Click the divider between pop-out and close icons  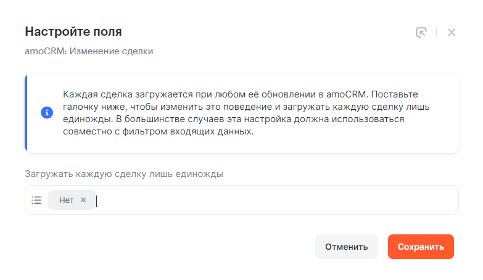[x=437, y=32]
